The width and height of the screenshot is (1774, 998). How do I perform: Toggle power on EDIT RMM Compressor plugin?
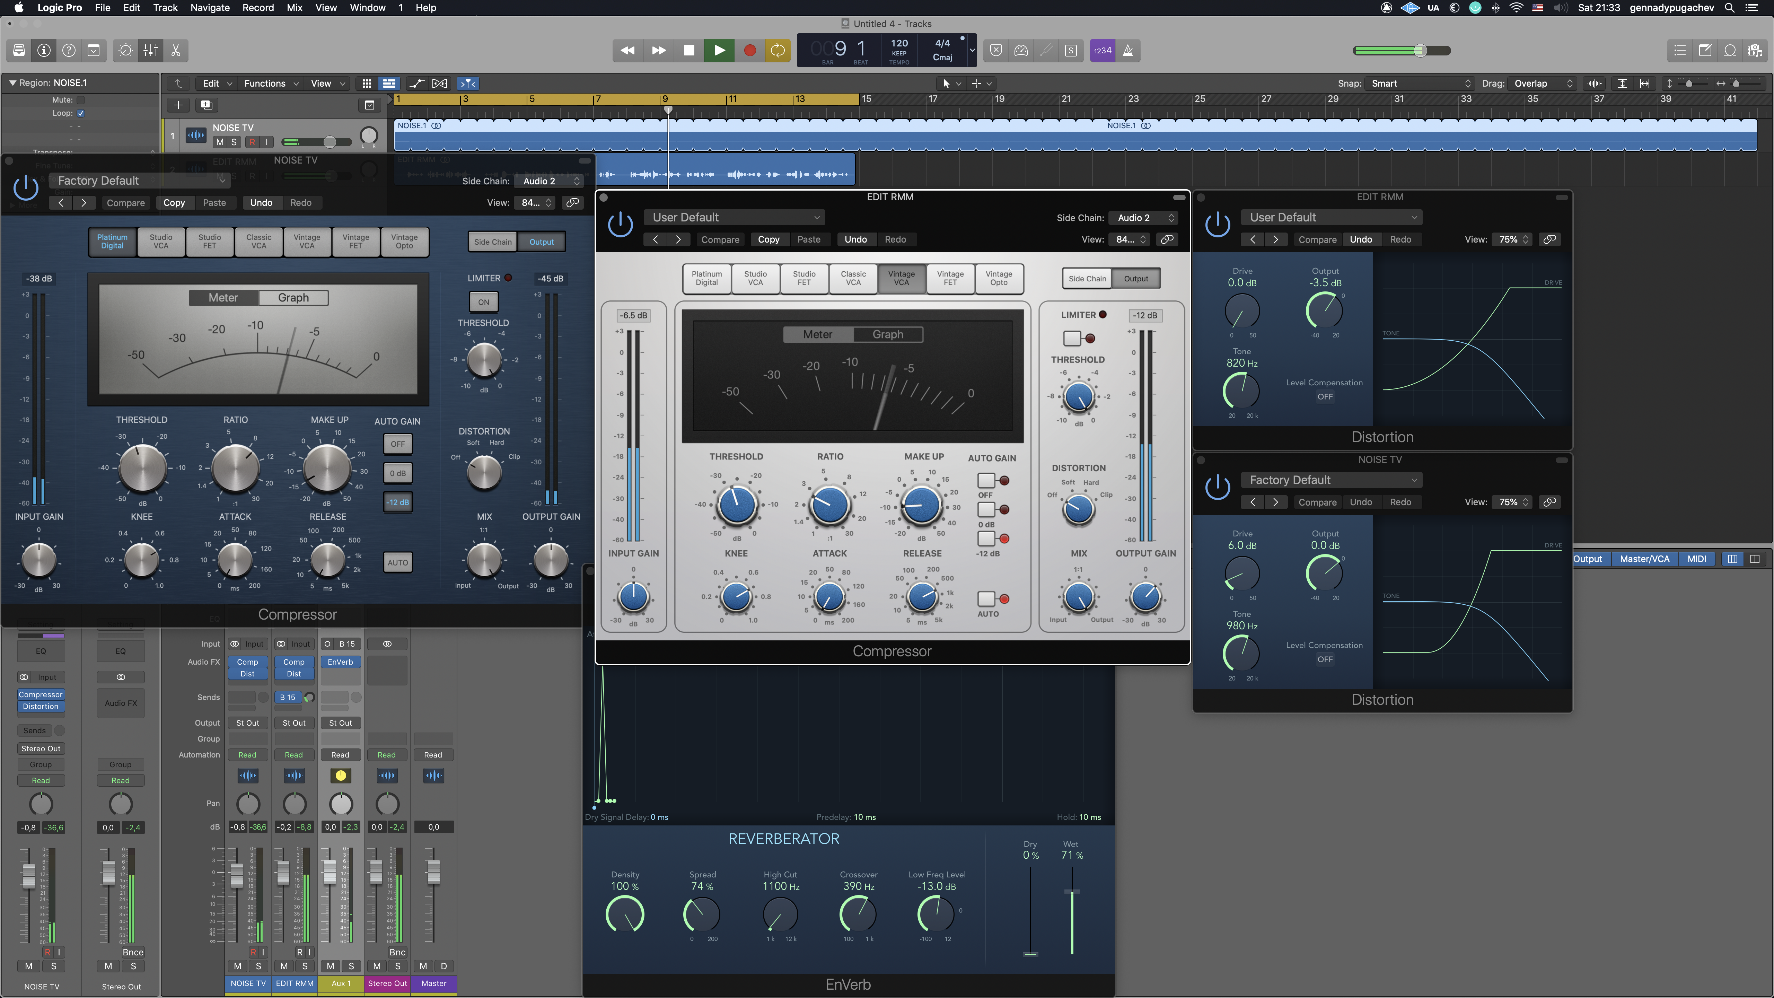pyautogui.click(x=620, y=225)
